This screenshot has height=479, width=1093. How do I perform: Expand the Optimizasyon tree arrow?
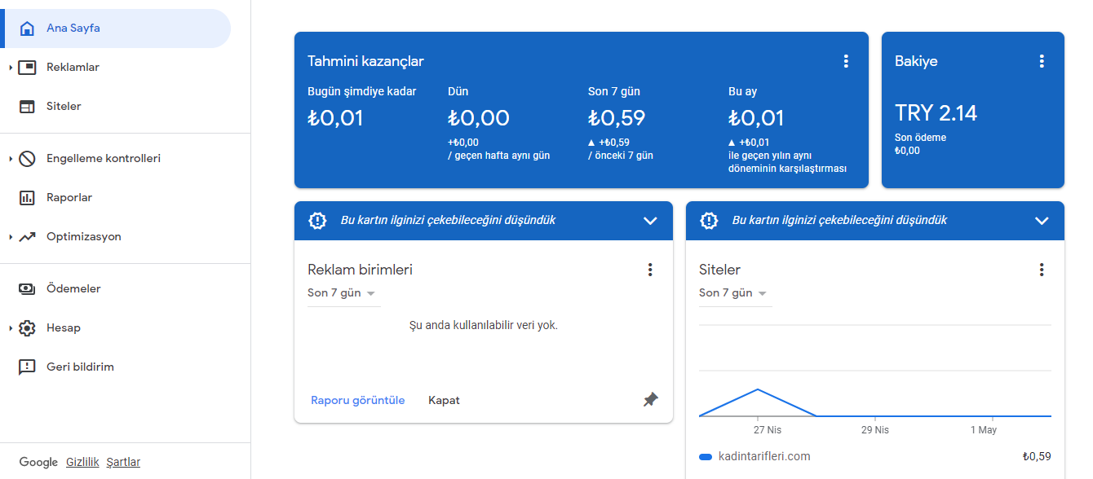pos(11,237)
